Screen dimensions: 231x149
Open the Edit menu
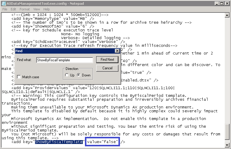tap(14, 9)
